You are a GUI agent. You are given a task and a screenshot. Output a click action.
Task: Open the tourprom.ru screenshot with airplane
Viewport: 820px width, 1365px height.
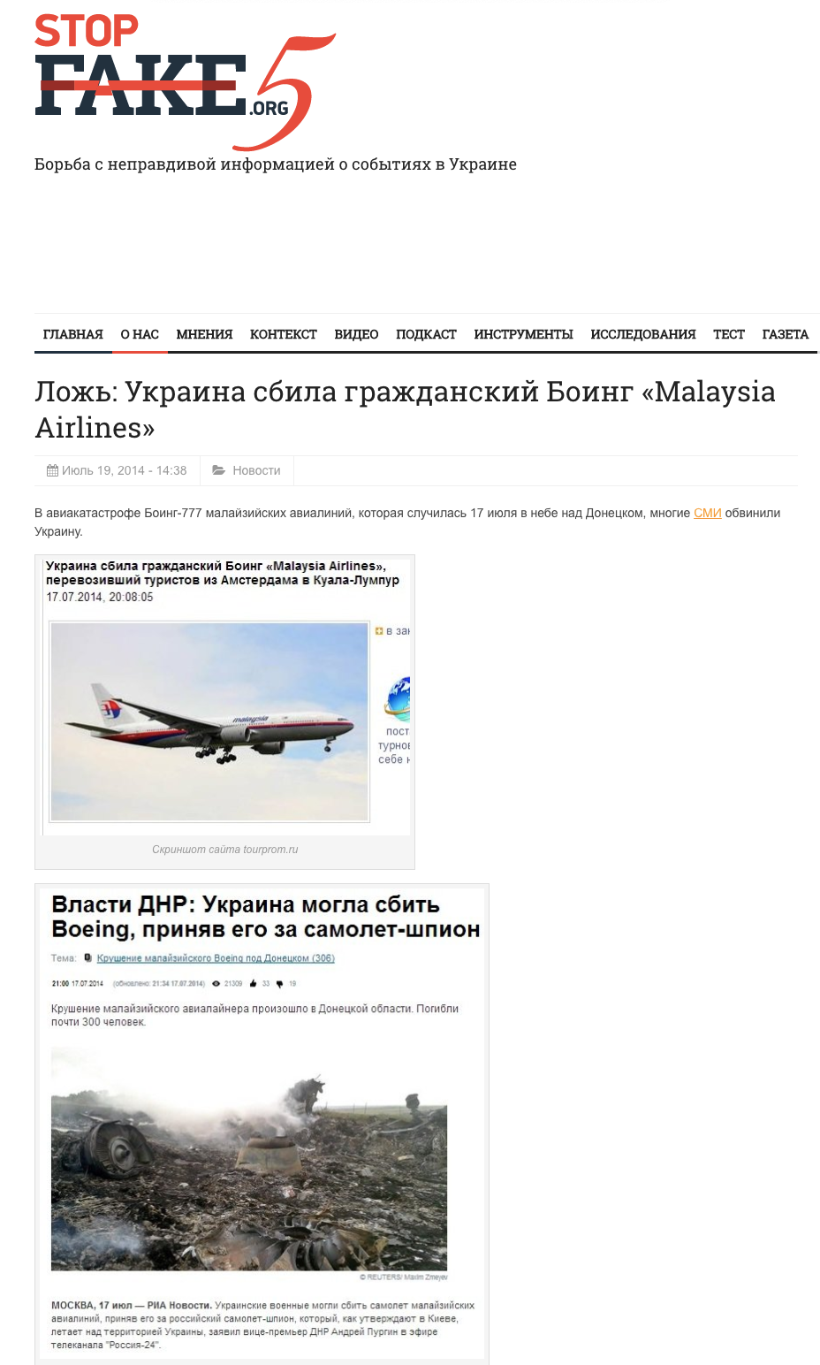pos(225,698)
